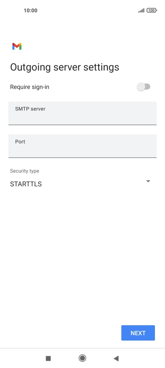Viewport: 165px width, 368px height.
Task: Open recent apps with square icon
Action: click(48, 358)
